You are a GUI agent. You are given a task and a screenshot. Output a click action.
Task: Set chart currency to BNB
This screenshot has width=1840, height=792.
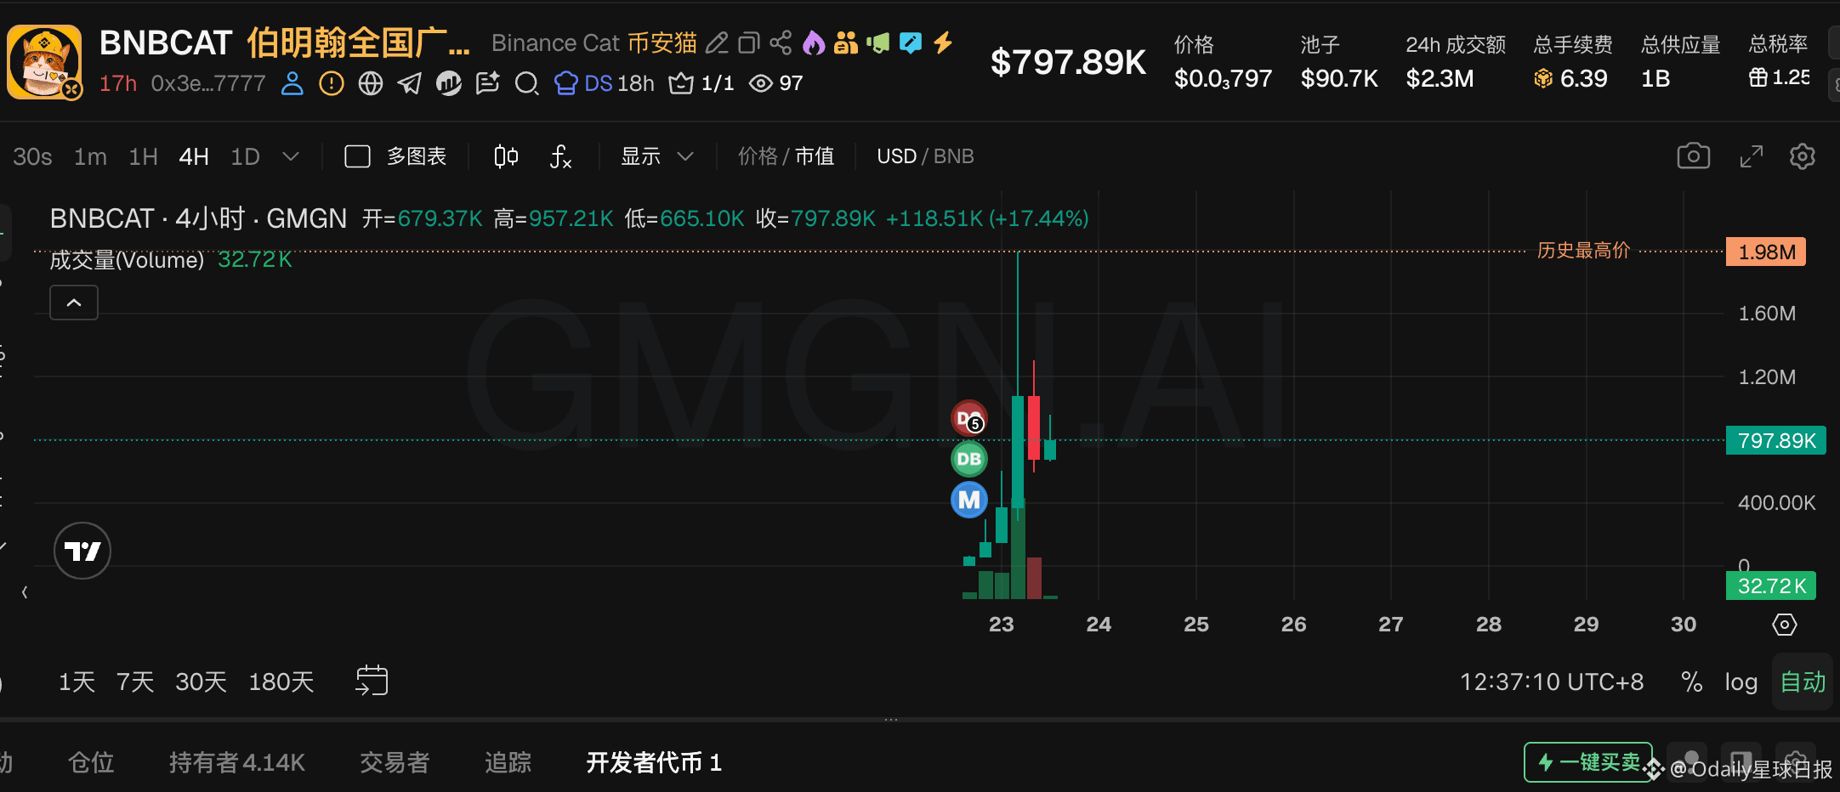click(954, 156)
